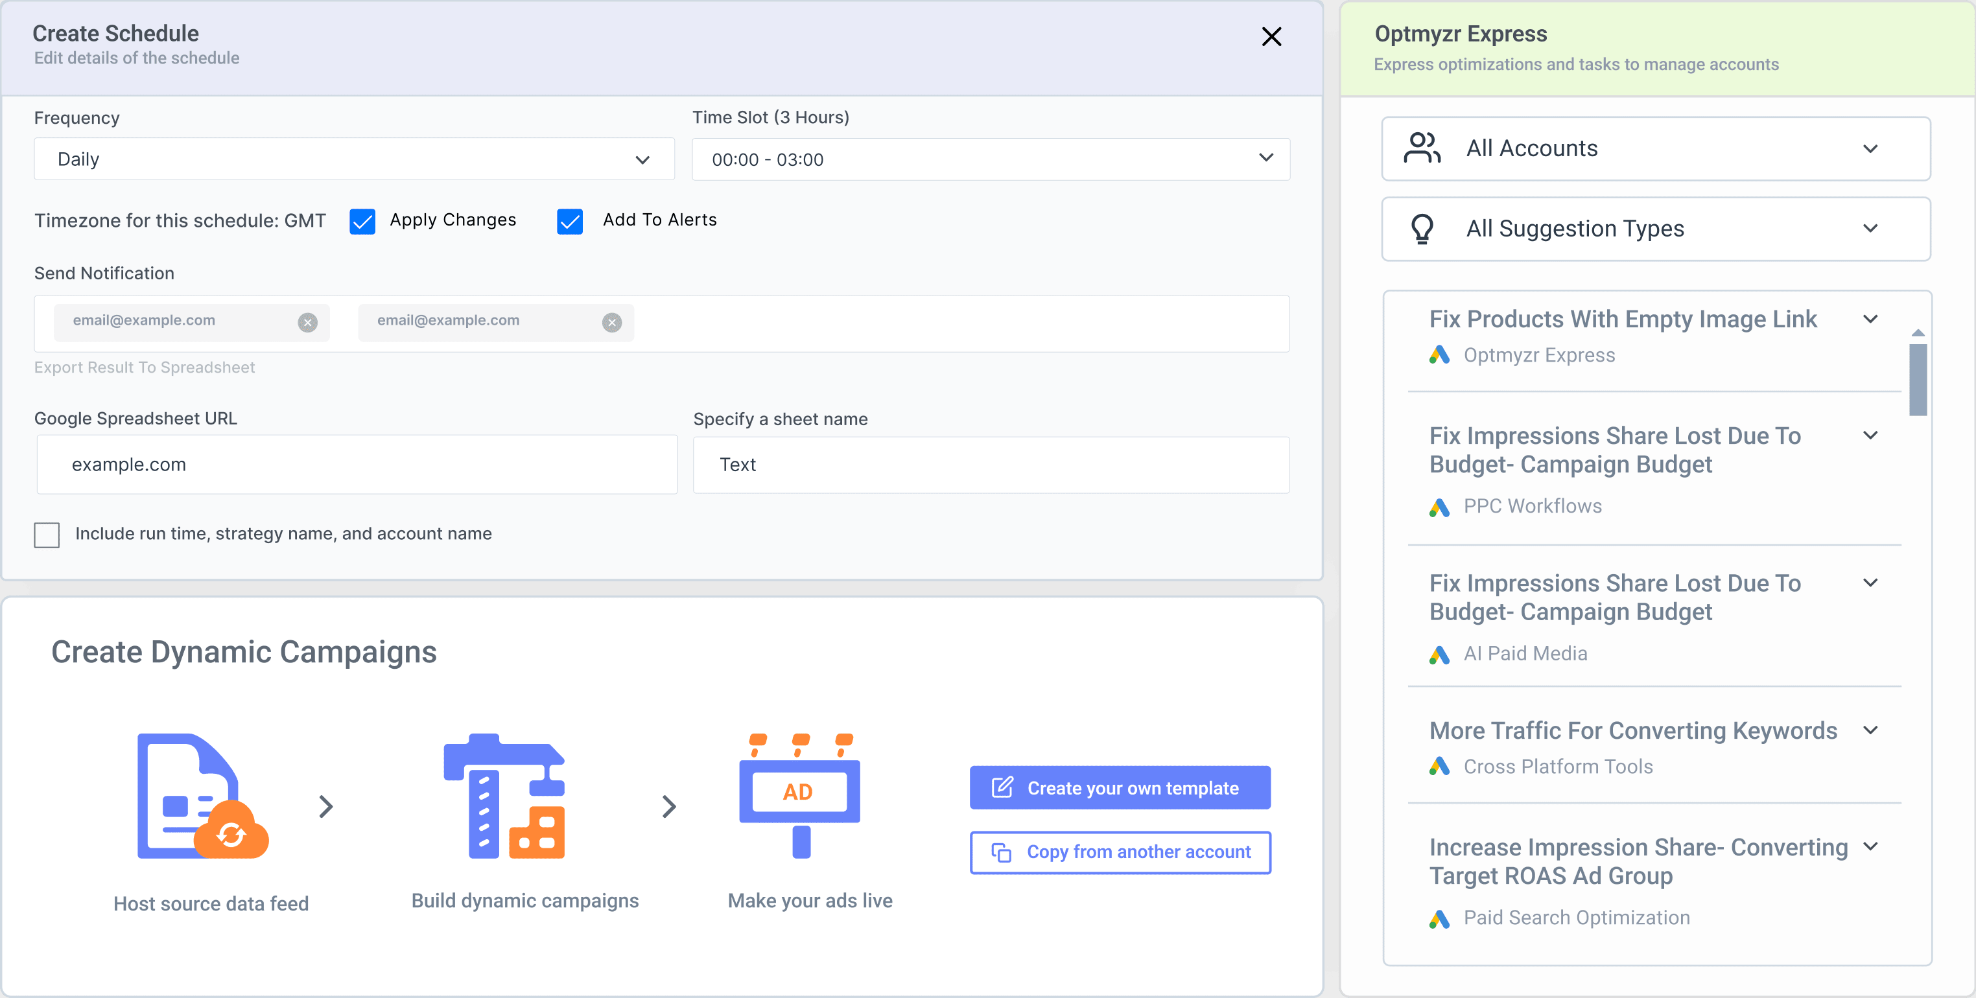Click the pencil icon on Create template button

tap(1002, 787)
